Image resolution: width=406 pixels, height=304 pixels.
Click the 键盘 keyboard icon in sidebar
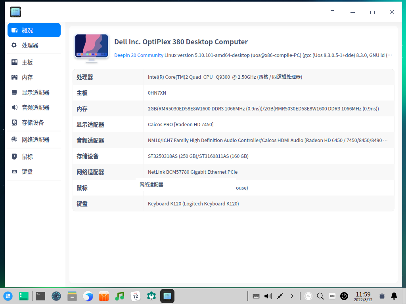(14, 172)
